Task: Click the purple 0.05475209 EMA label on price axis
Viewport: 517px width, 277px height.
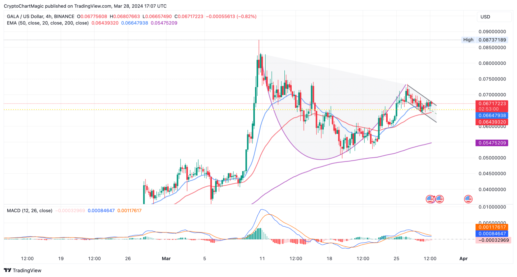Action: coord(492,143)
